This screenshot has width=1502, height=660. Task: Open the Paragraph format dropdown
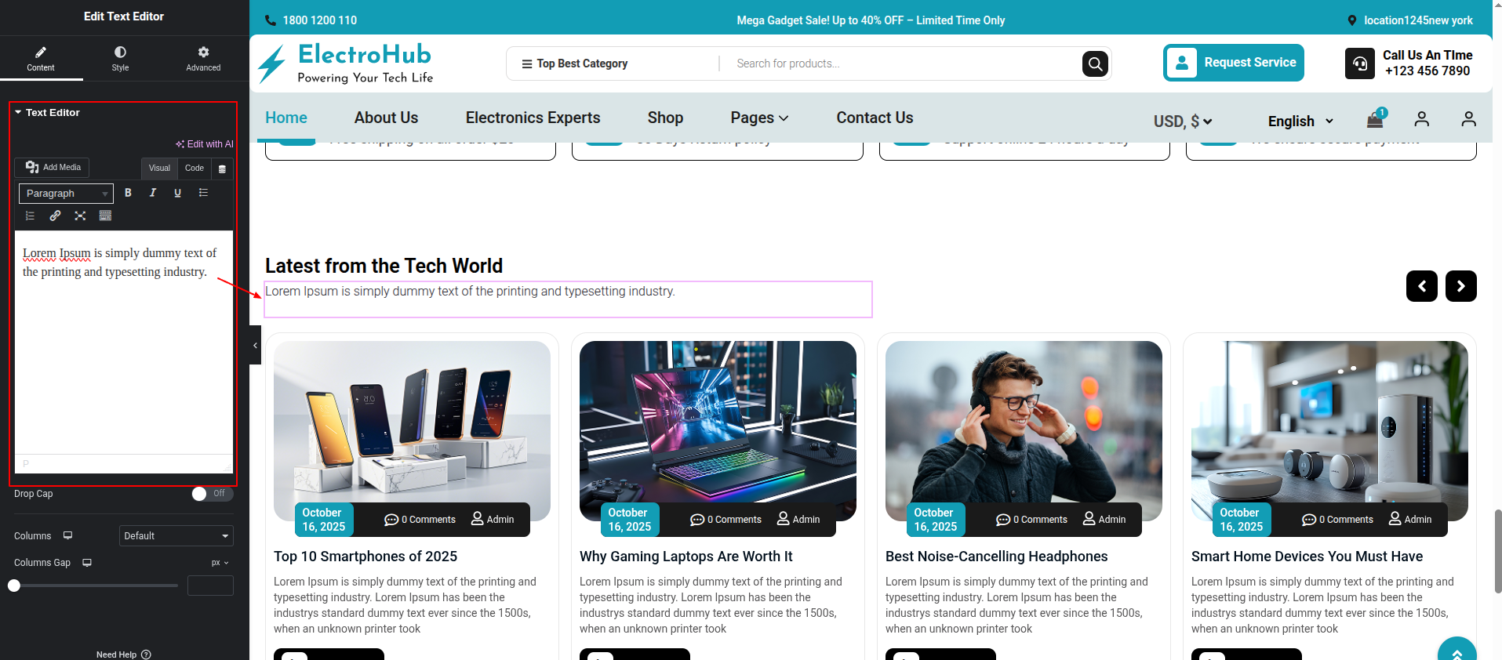66,194
